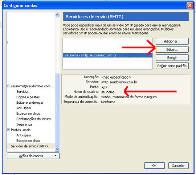This screenshot has height=175, width=196.
Task: Set server with Definir como padrão
Action: 172,66
